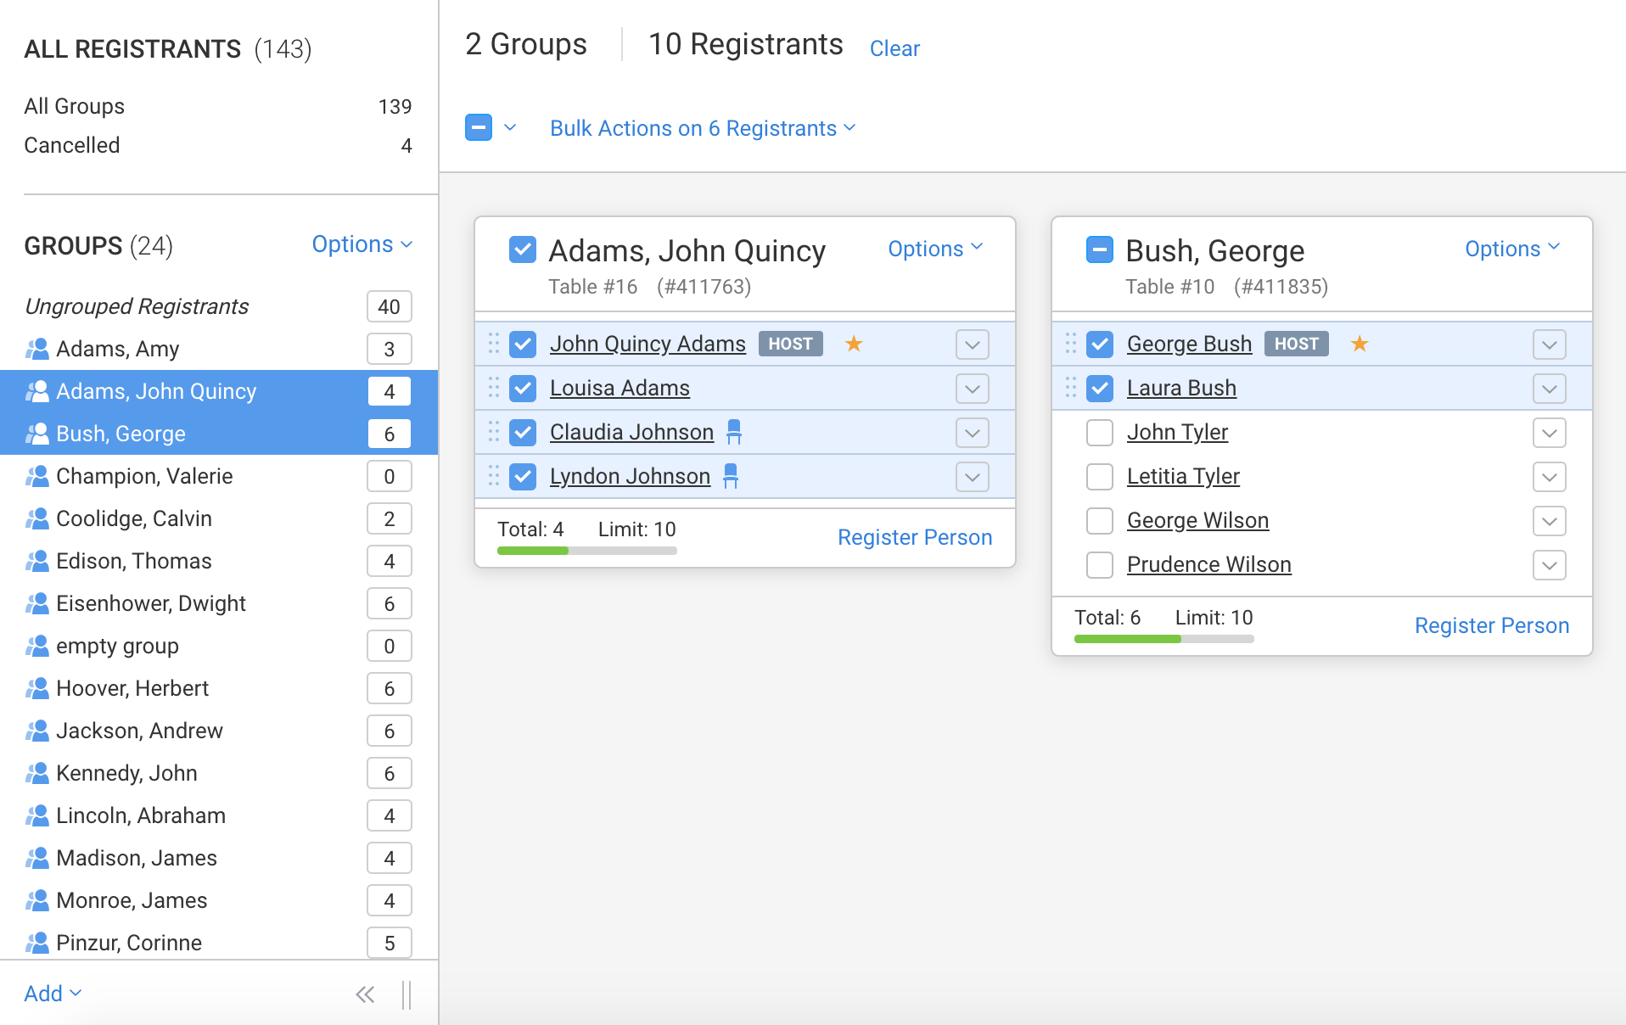The width and height of the screenshot is (1626, 1025).
Task: Click the Clear link
Action: tap(894, 48)
